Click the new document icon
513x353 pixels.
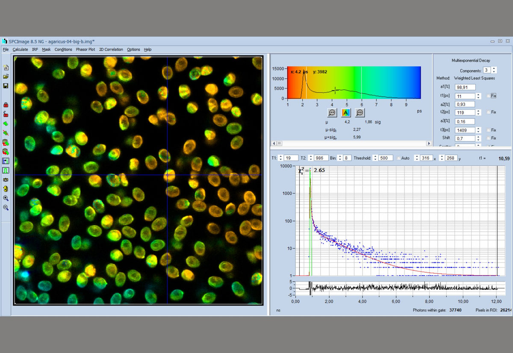[x=6, y=68]
